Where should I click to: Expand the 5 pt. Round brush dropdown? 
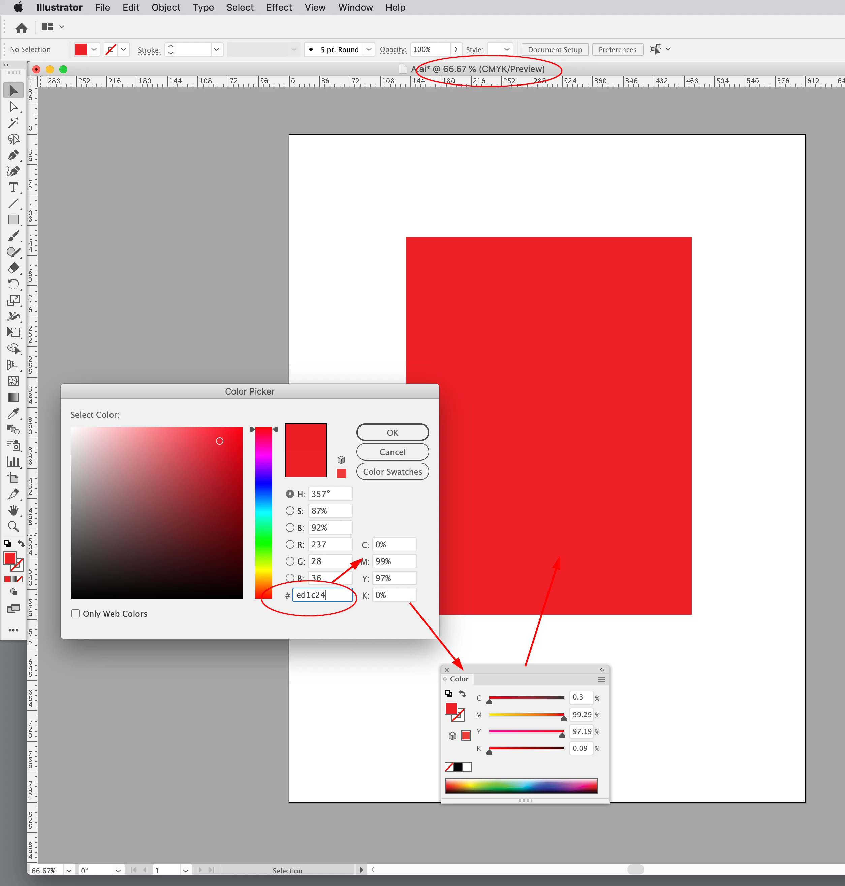(369, 49)
